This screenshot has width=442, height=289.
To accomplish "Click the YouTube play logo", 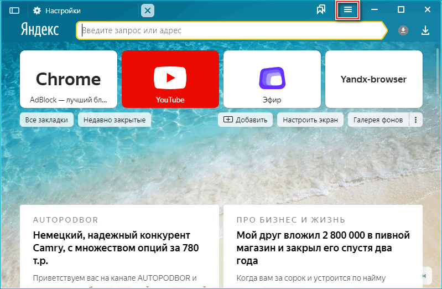I will [170, 78].
